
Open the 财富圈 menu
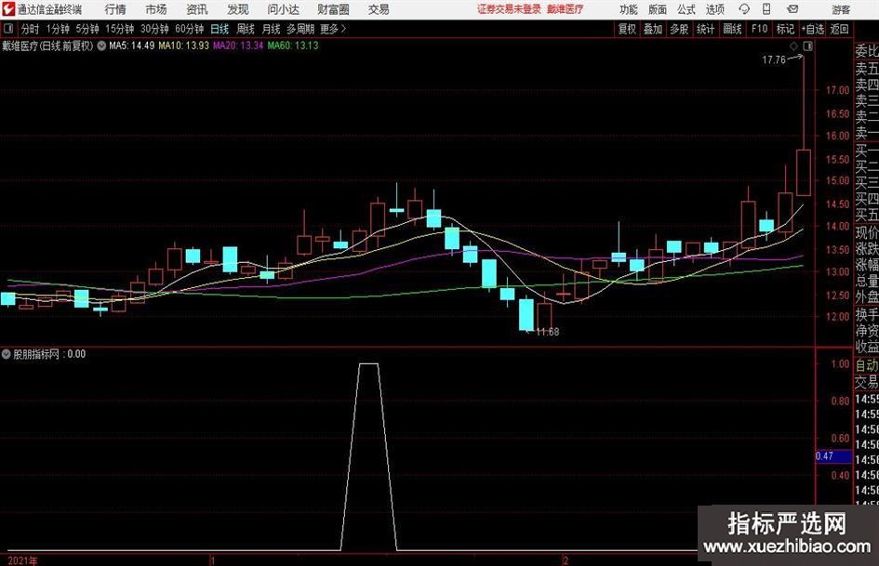[333, 9]
